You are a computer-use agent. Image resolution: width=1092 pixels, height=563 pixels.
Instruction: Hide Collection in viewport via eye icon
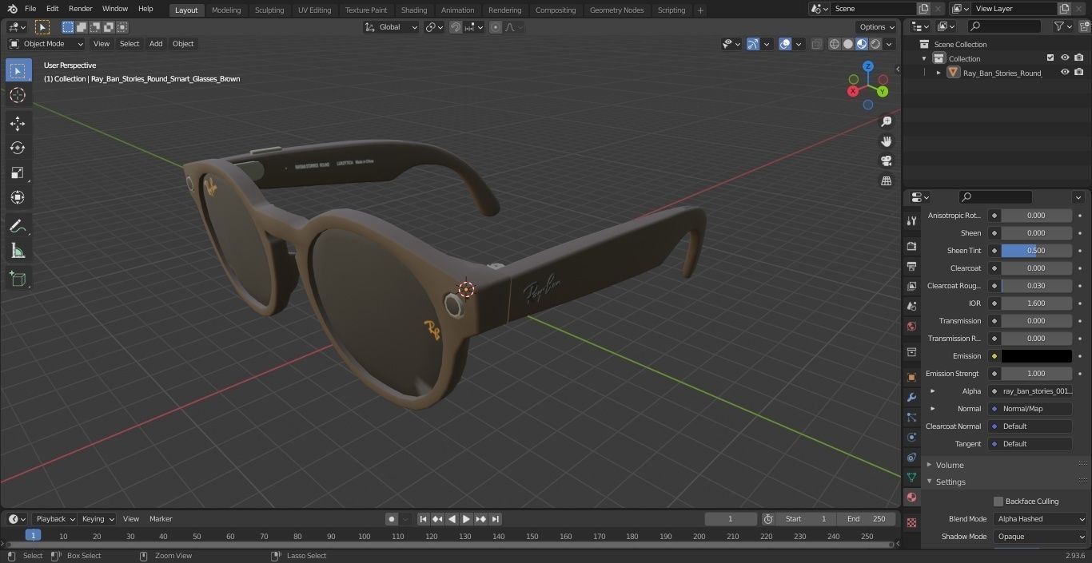(1065, 57)
